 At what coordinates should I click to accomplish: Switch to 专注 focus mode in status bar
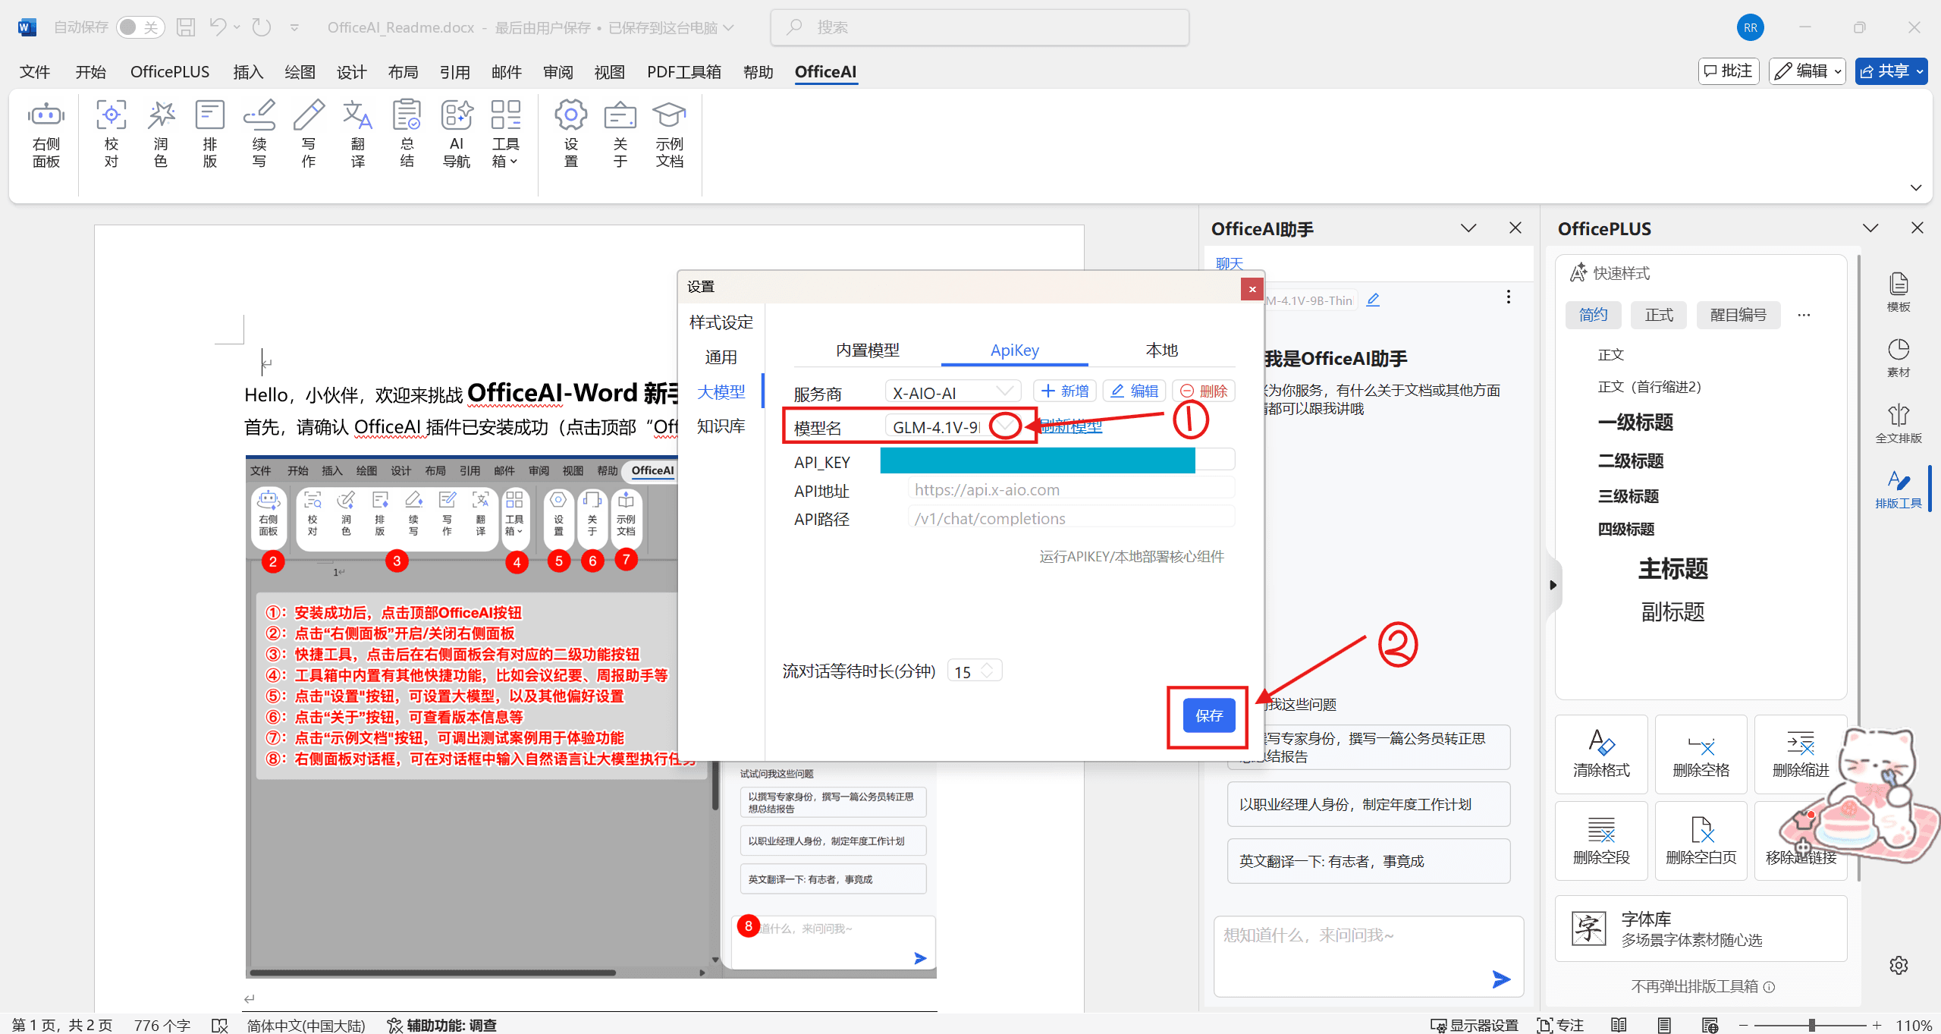pos(1561,1025)
